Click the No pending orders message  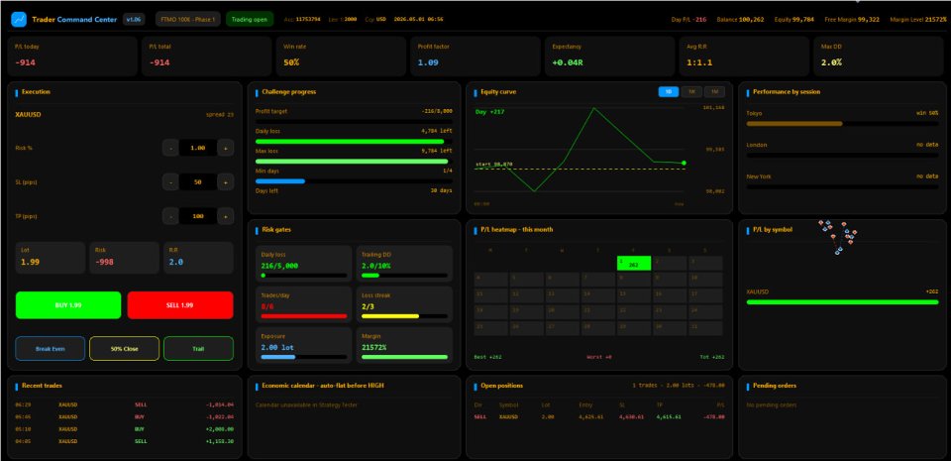tap(772, 404)
